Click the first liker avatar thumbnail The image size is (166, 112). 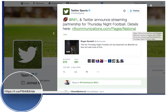pos(89,61)
